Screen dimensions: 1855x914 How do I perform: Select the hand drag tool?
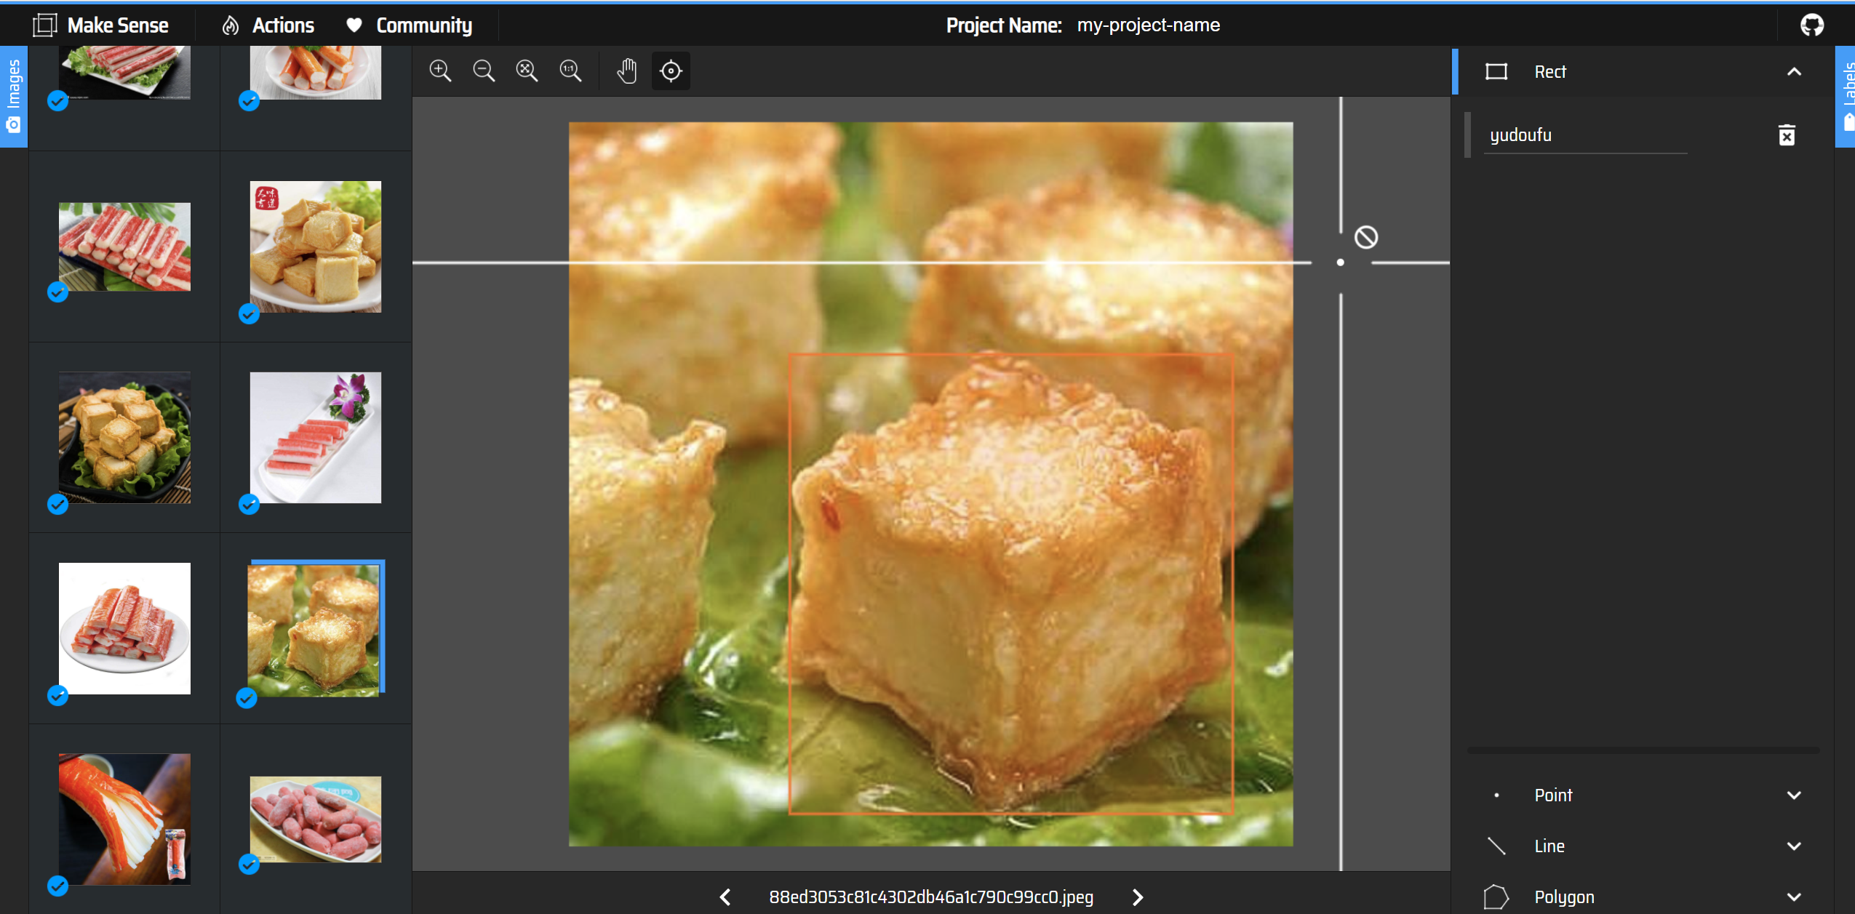tap(626, 71)
